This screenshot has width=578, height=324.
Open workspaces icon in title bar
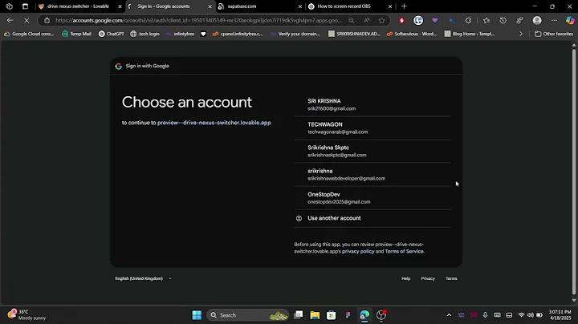tap(9, 6)
